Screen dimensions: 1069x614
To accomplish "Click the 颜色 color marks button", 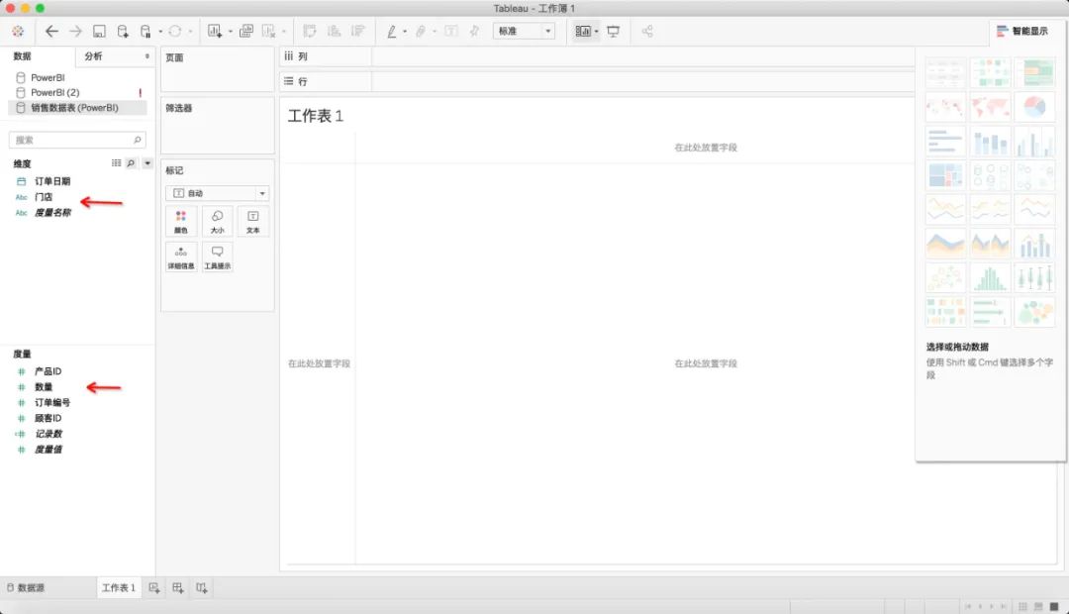I will (x=181, y=221).
